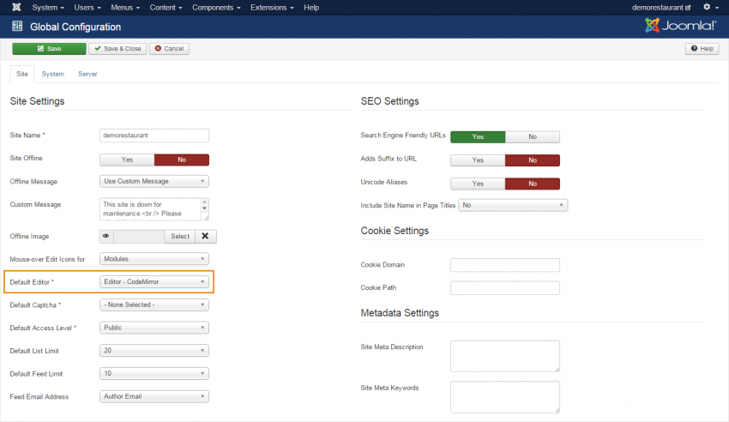Image resolution: width=729 pixels, height=422 pixels.
Task: Click the eye preview icon for Offline Image
Action: tap(106, 236)
